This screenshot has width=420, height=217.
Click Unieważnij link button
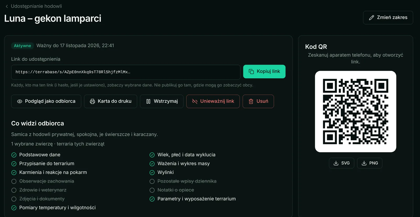213,101
